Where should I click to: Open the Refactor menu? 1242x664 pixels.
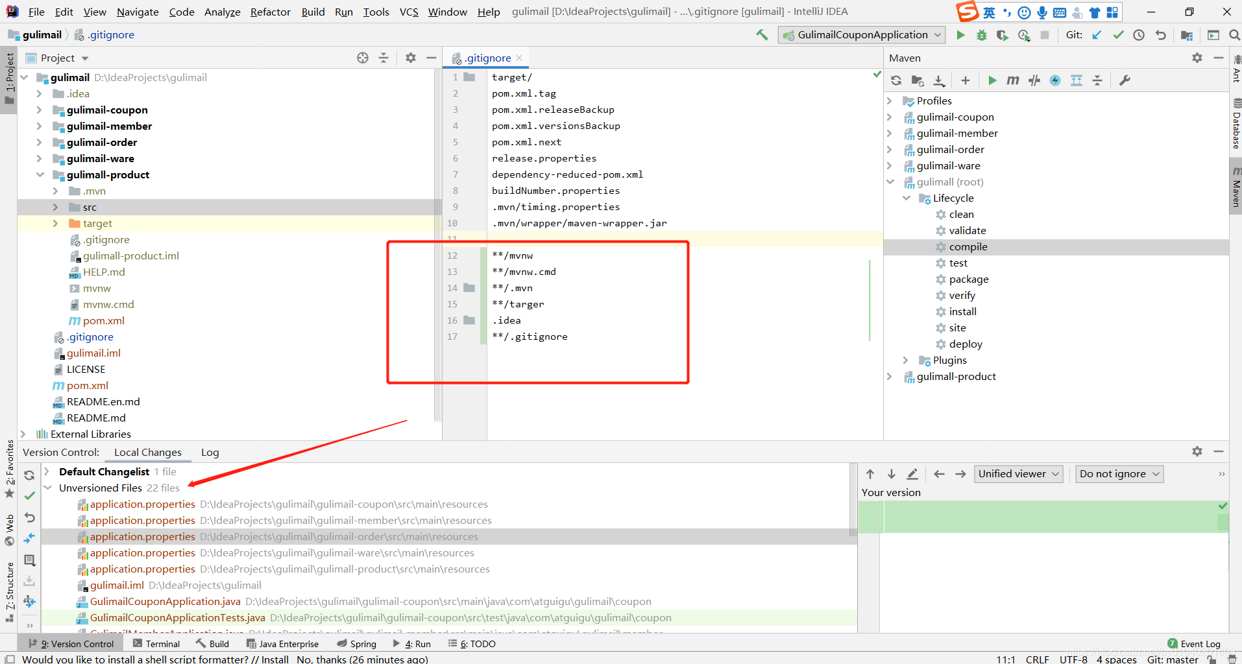(270, 12)
